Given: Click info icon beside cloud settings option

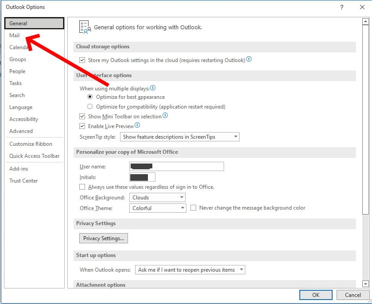Looking at the screenshot, I should 249,59.
